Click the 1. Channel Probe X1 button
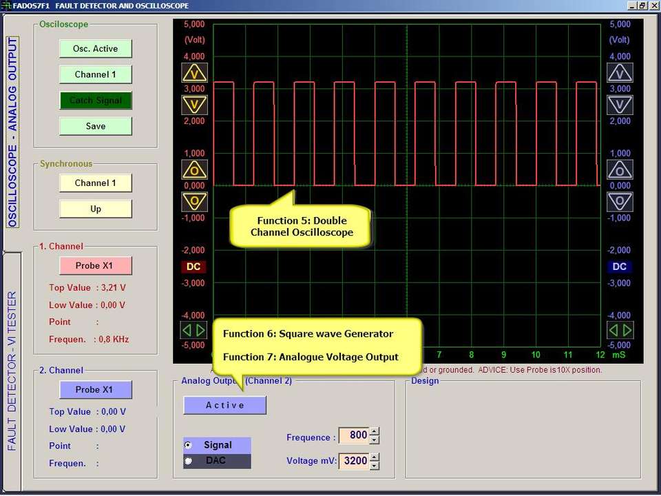Image resolution: width=661 pixels, height=496 pixels. (x=96, y=266)
